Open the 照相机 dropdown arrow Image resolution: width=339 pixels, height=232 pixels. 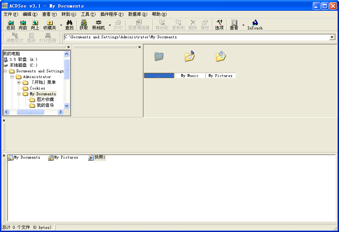[110, 25]
